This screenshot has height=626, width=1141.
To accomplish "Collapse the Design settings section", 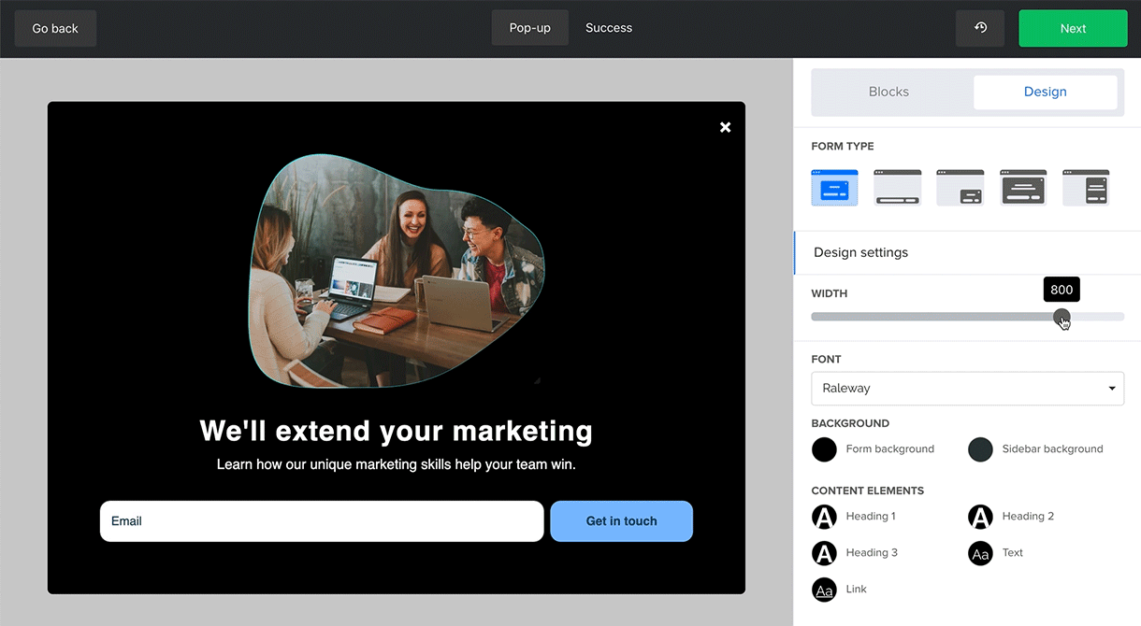I will click(859, 252).
